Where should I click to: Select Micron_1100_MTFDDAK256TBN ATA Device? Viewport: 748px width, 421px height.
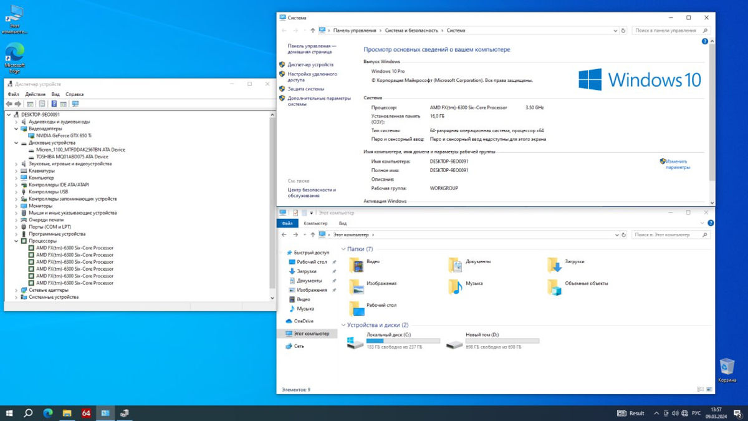pyautogui.click(x=80, y=150)
